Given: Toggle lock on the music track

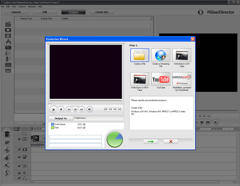Looking at the screenshot, I should [x=19, y=178].
